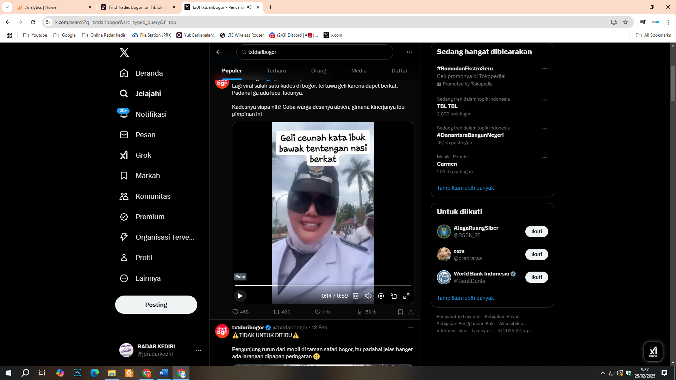Open #DanantaraBangunNegeri trend options

[545, 129]
